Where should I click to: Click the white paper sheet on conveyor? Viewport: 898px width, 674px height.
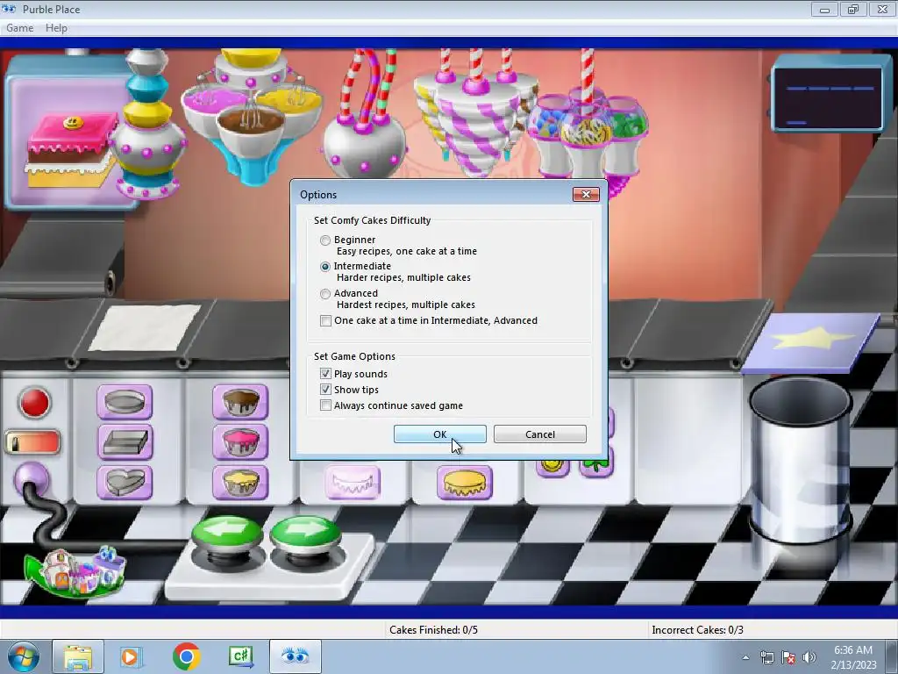click(x=145, y=327)
